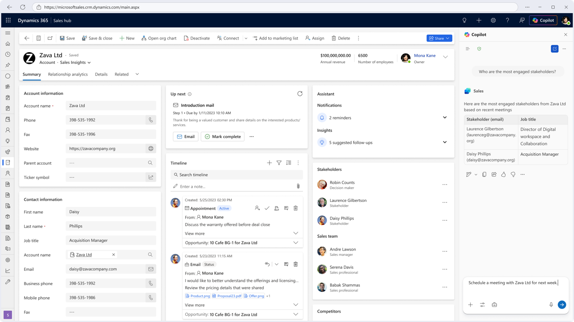Open settings gear in Dynamics header
The image size is (574, 322).
pos(493,20)
